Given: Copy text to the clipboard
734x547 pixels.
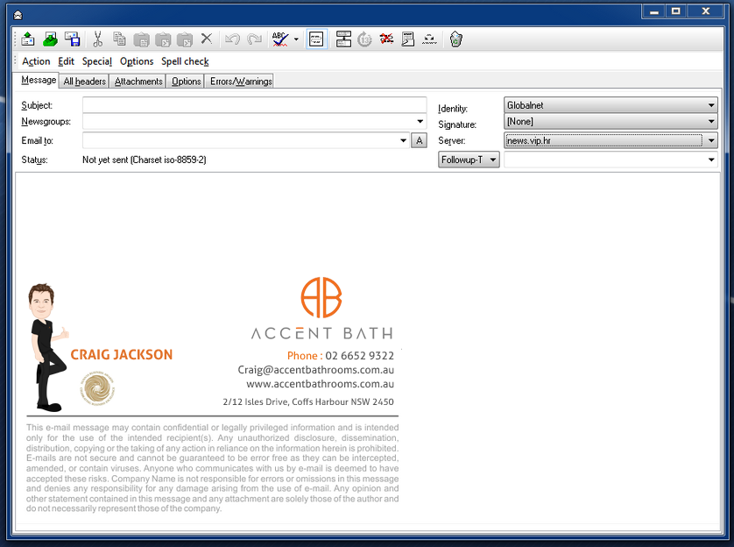Looking at the screenshot, I should click(119, 39).
